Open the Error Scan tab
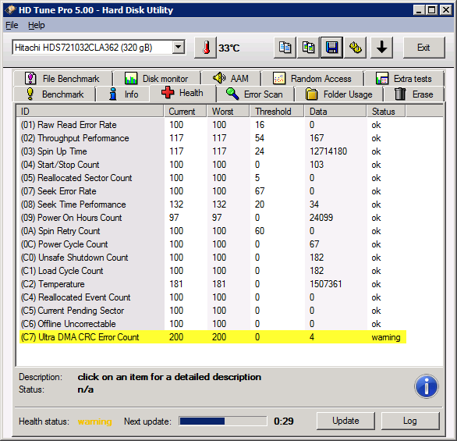The width and height of the screenshot is (457, 441). coord(255,94)
